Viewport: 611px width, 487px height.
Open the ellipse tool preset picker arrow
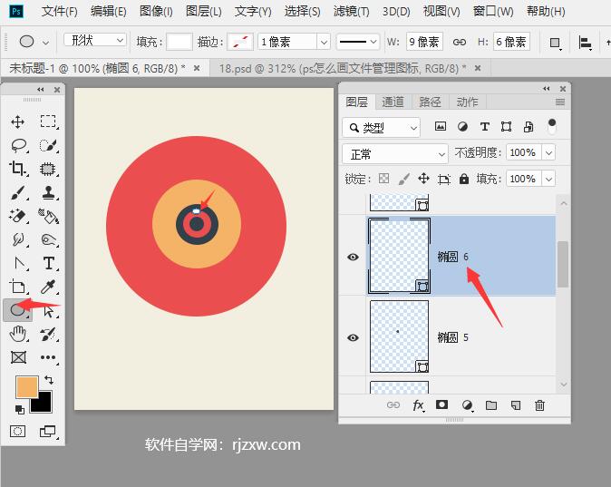pos(45,42)
